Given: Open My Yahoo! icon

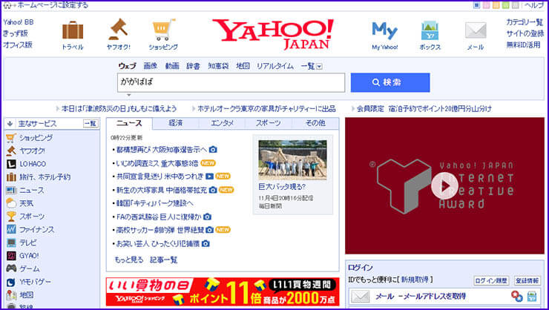Looking at the screenshot, I should [384, 31].
